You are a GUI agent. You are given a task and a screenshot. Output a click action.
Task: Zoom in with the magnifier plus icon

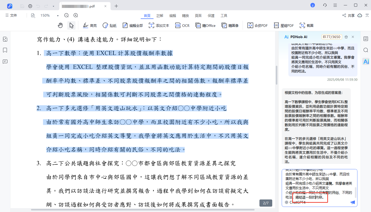pos(75,15)
